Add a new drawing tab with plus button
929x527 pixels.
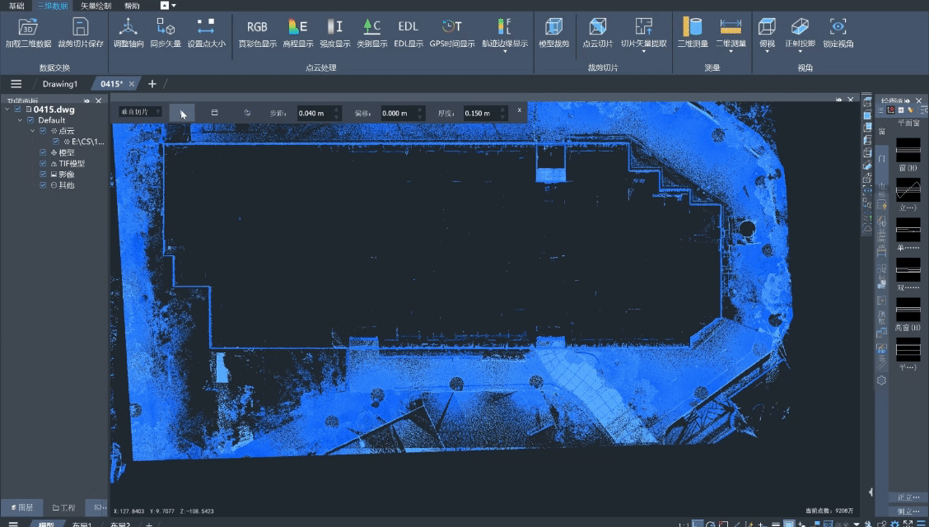click(x=152, y=84)
